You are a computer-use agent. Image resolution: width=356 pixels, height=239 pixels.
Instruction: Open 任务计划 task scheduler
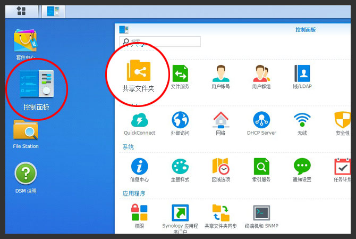(342, 170)
